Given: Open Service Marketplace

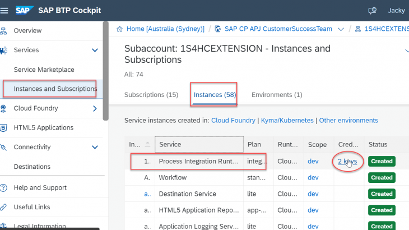Looking at the screenshot, I should (x=44, y=70).
